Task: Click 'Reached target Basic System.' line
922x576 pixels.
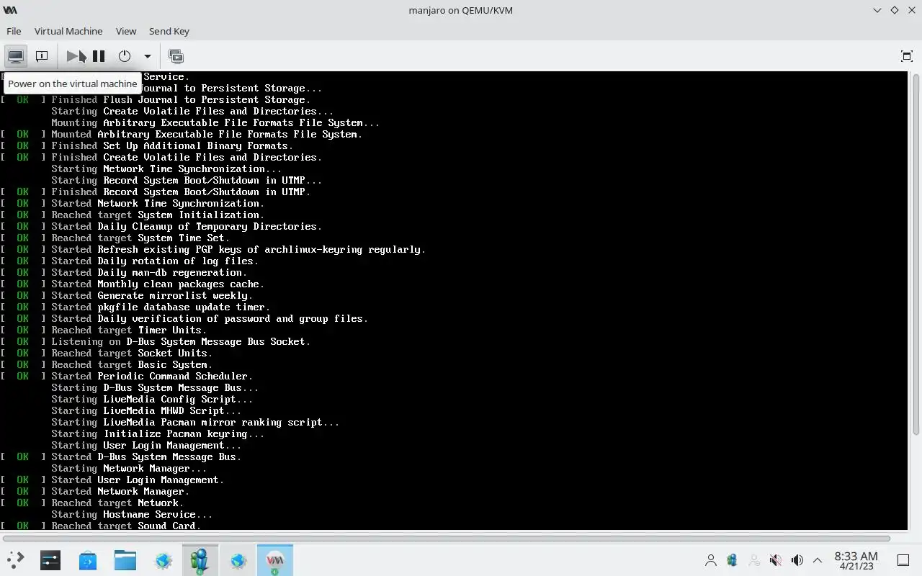Action: pos(132,364)
